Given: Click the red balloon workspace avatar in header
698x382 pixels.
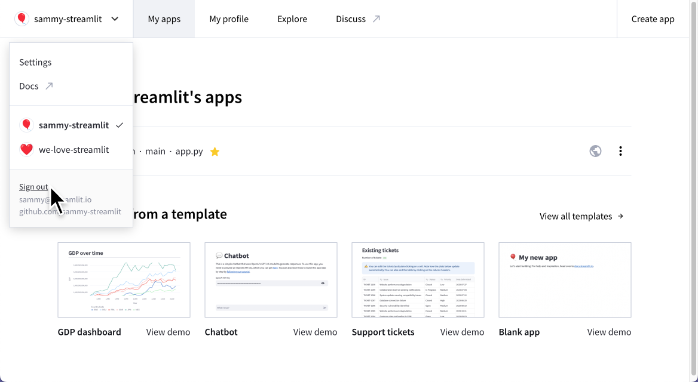Looking at the screenshot, I should [x=22, y=19].
